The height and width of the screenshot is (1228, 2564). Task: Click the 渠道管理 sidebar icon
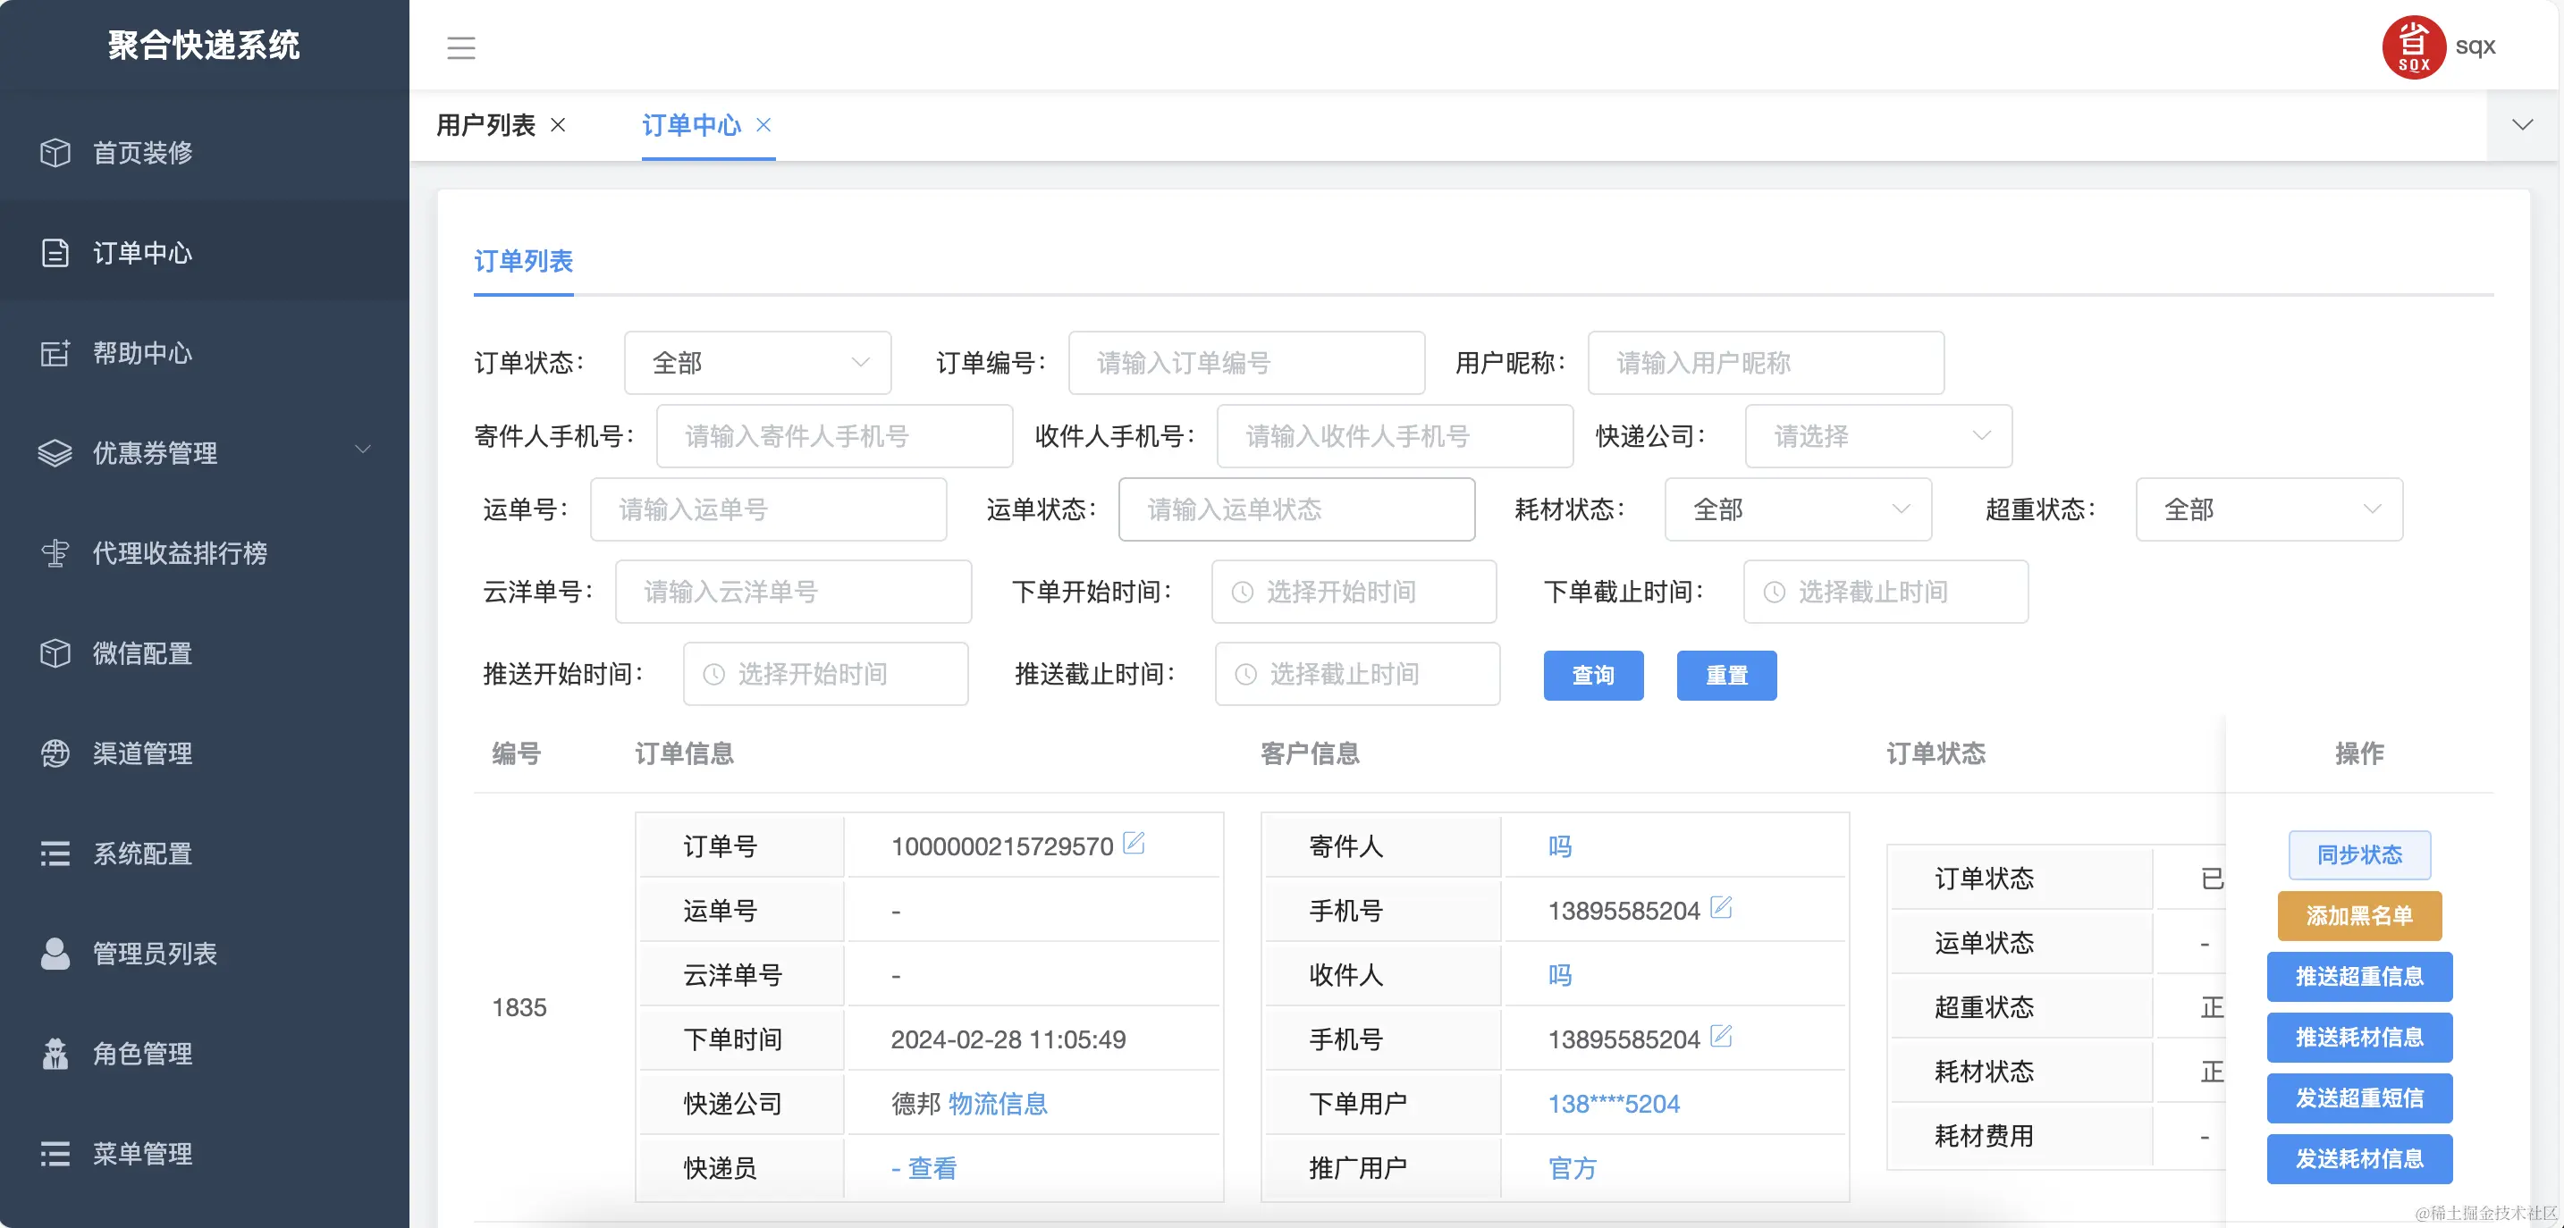pos(55,753)
